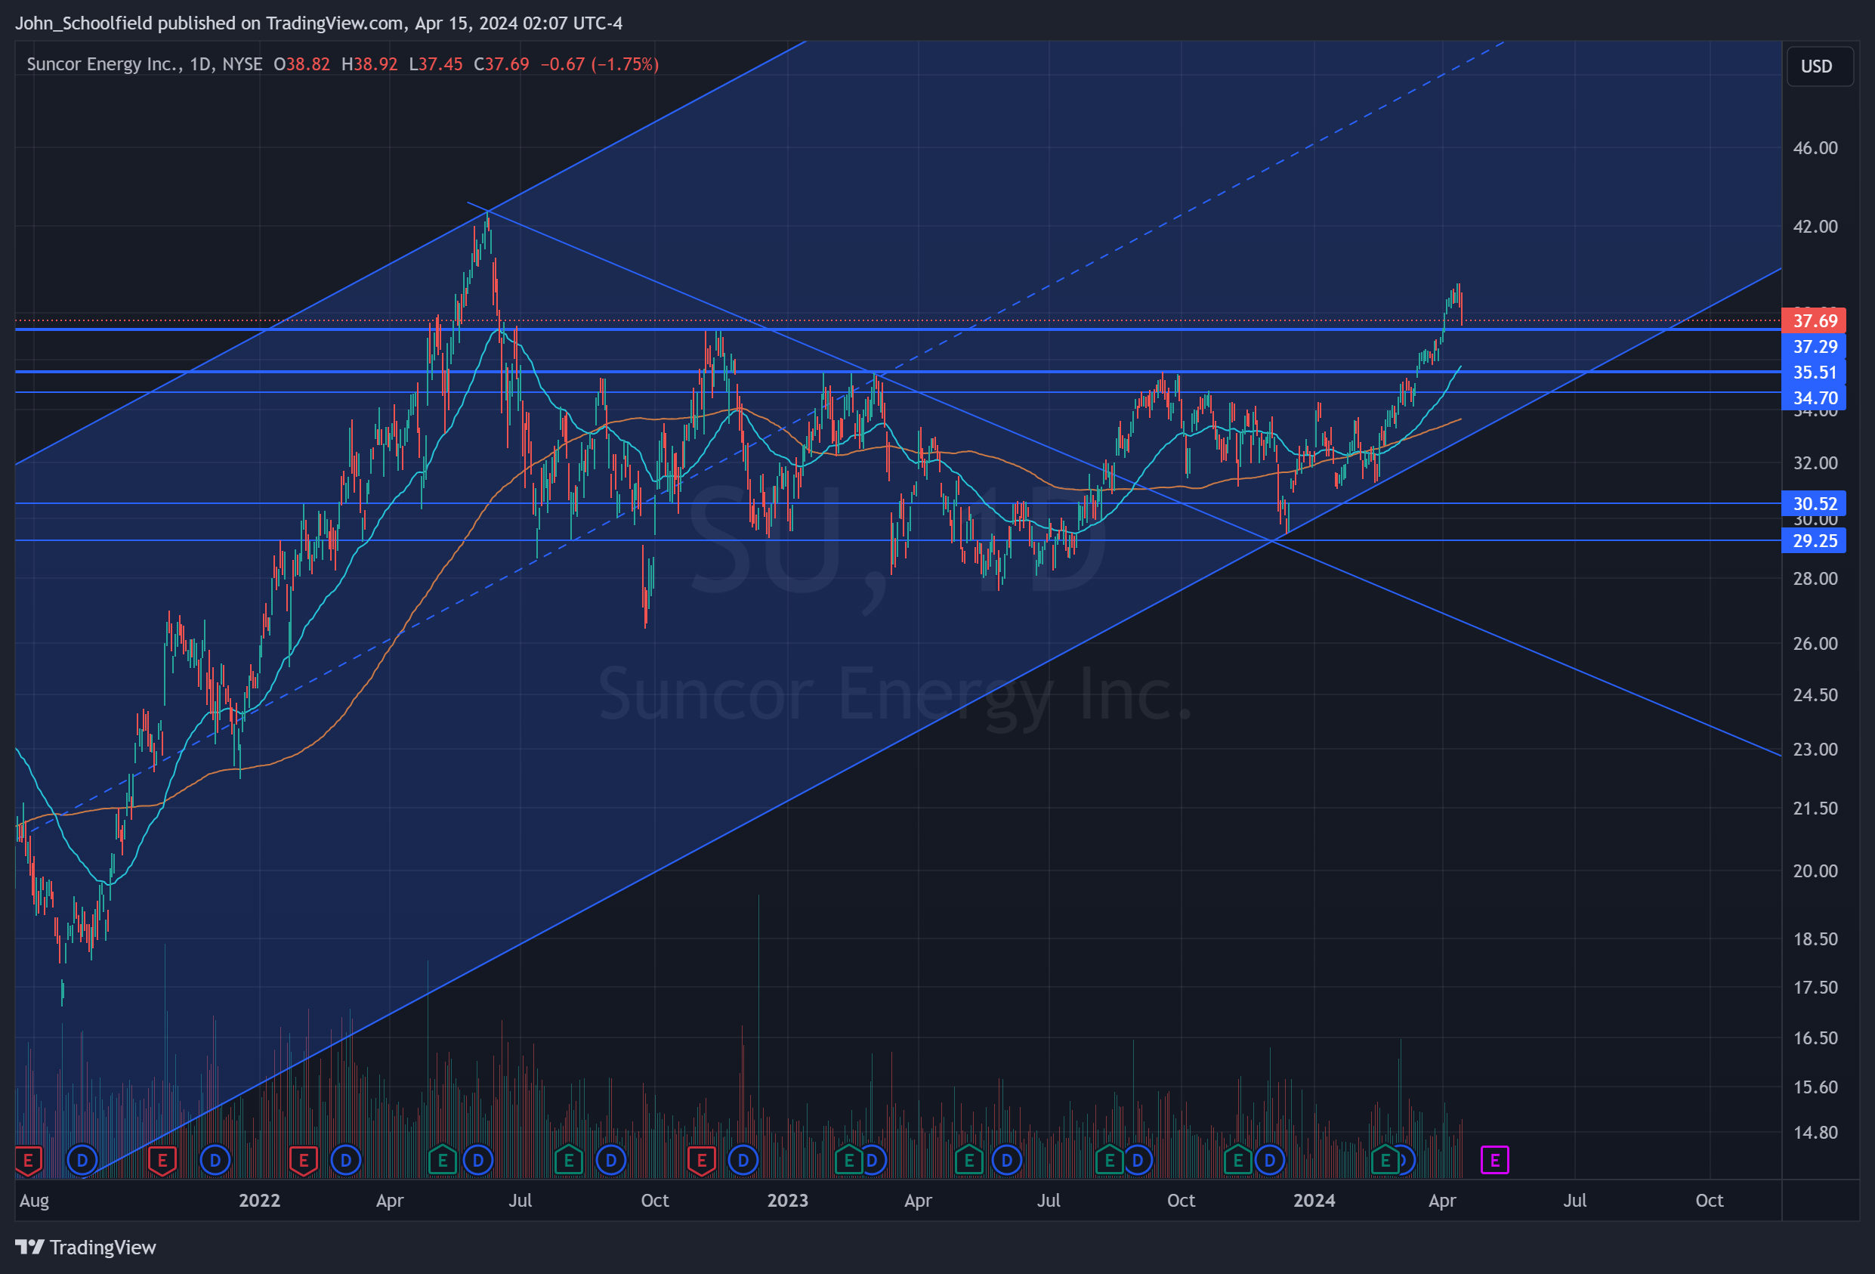Select the 29.25 horizontal line price label
The image size is (1875, 1274).
[x=1813, y=540]
